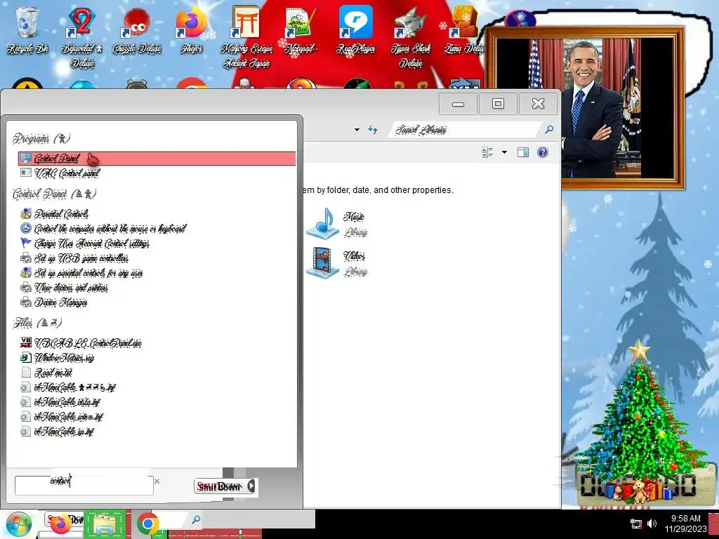
Task: Open Set up USB game controllers
Action: coord(74,258)
